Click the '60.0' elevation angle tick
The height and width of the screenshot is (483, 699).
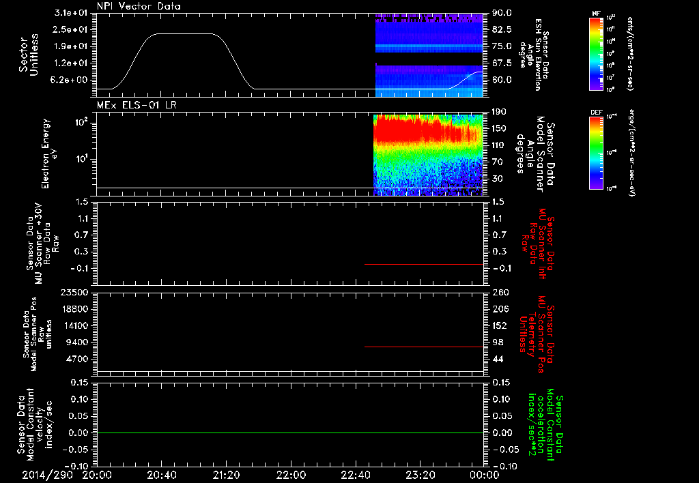(x=502, y=80)
